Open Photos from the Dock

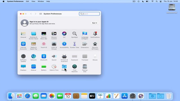(52, 96)
